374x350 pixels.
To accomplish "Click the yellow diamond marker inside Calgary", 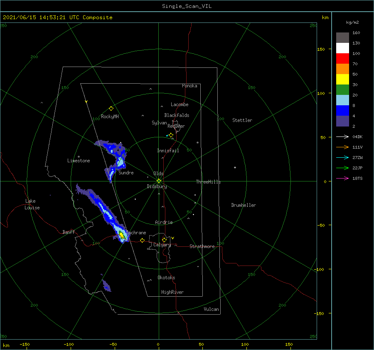I will [164, 240].
